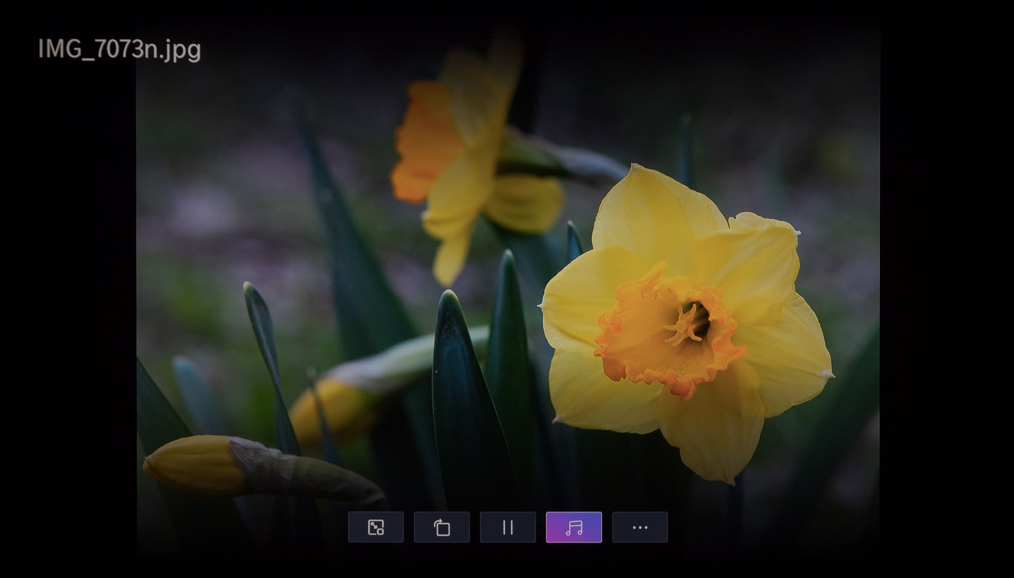Click the large yellow daffodil in focus
Viewport: 1014px width, 578px height.
click(x=685, y=324)
